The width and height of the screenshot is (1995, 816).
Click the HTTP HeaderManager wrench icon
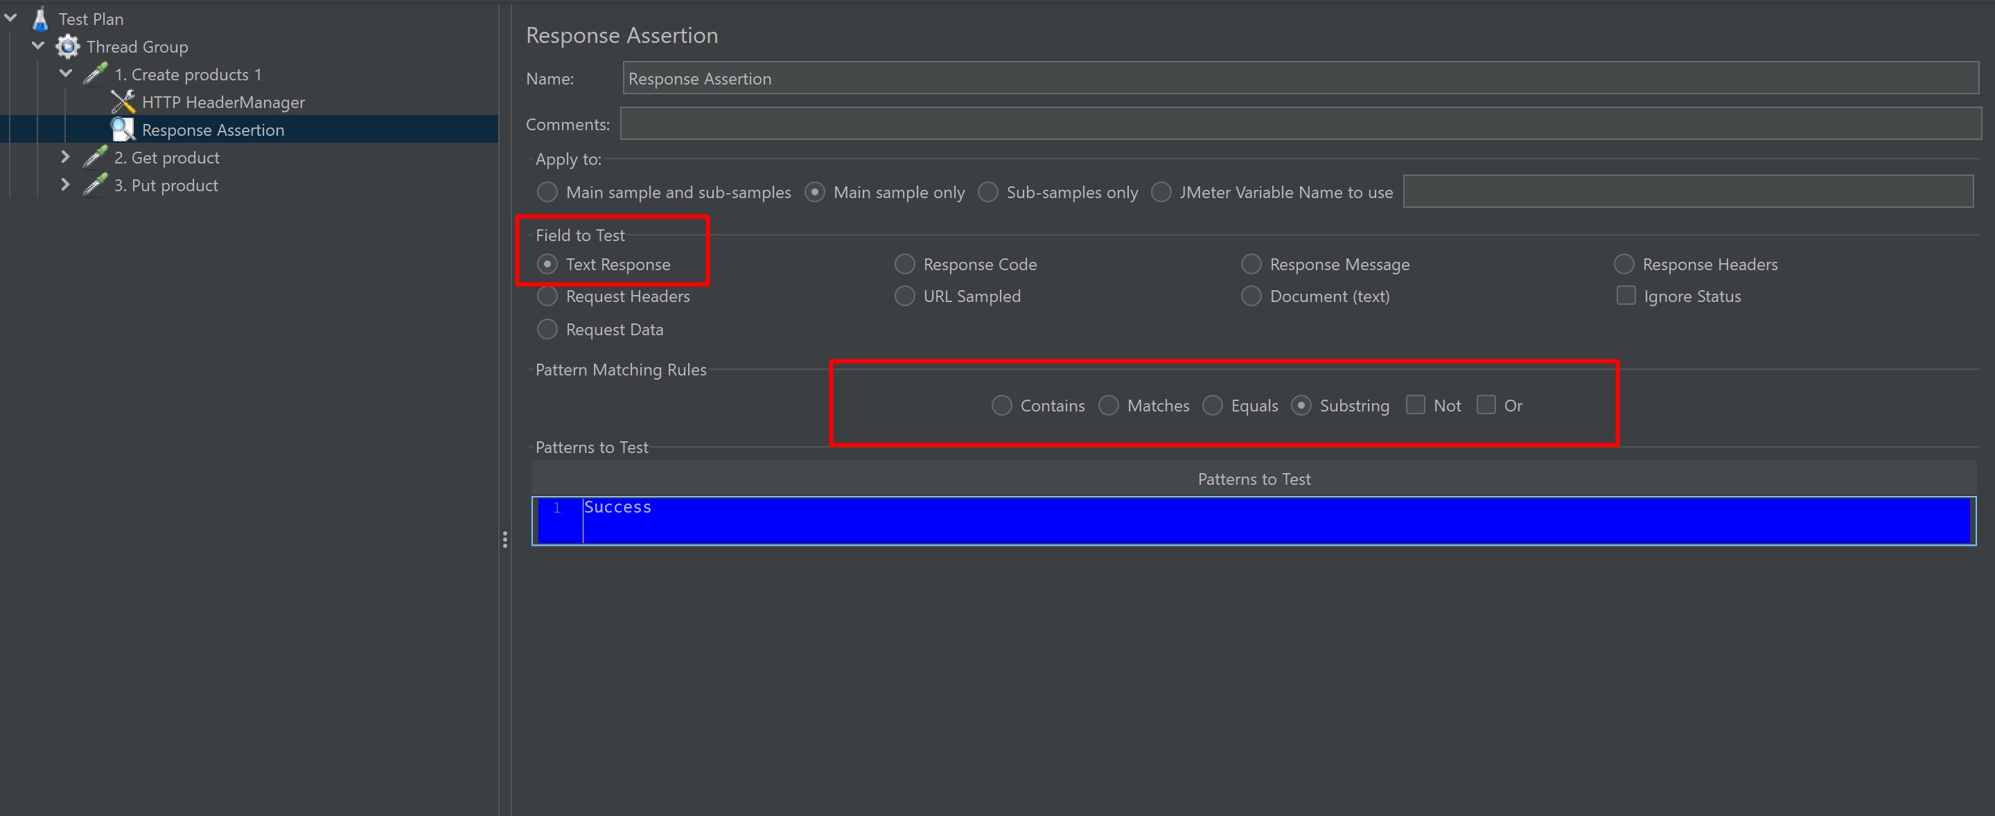pos(123,103)
